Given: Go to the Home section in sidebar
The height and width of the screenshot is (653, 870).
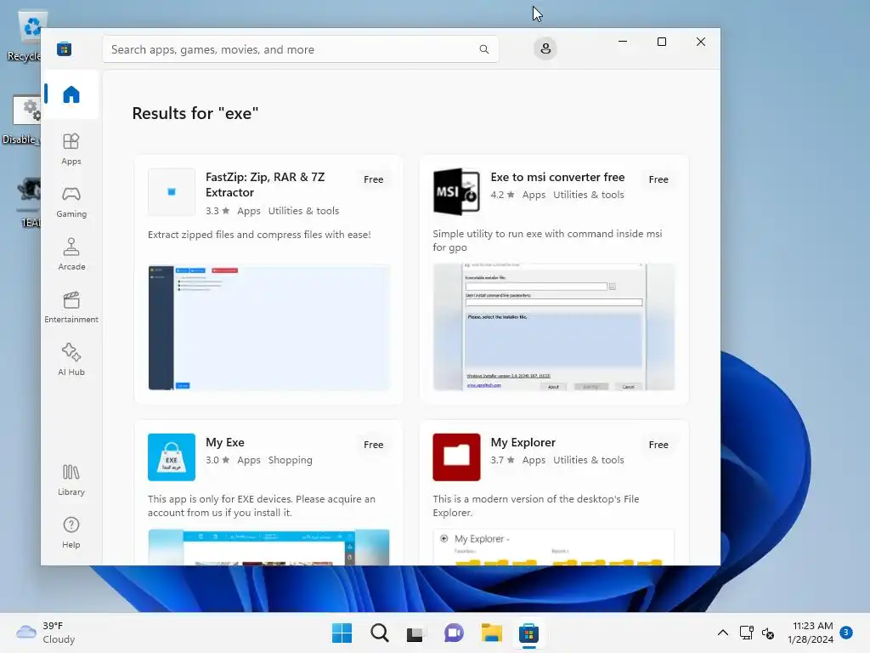Looking at the screenshot, I should coord(71,94).
